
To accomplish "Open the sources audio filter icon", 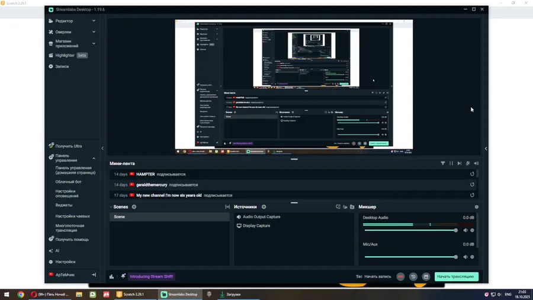I will [x=345, y=207].
